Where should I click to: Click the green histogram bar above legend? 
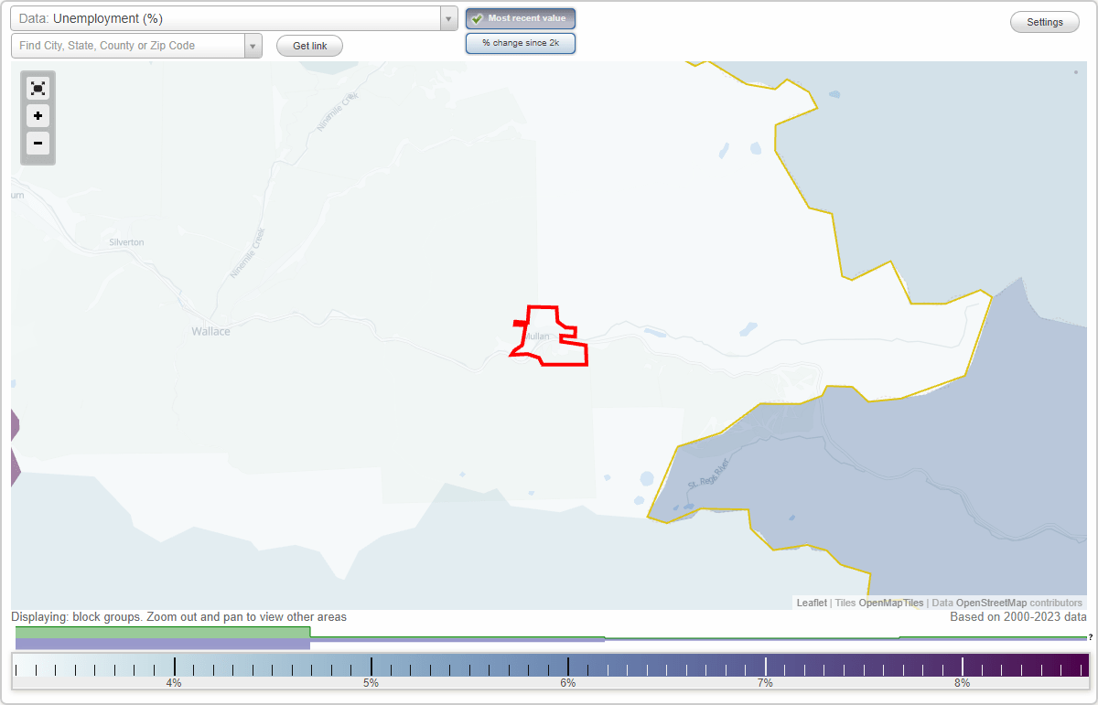coord(163,632)
